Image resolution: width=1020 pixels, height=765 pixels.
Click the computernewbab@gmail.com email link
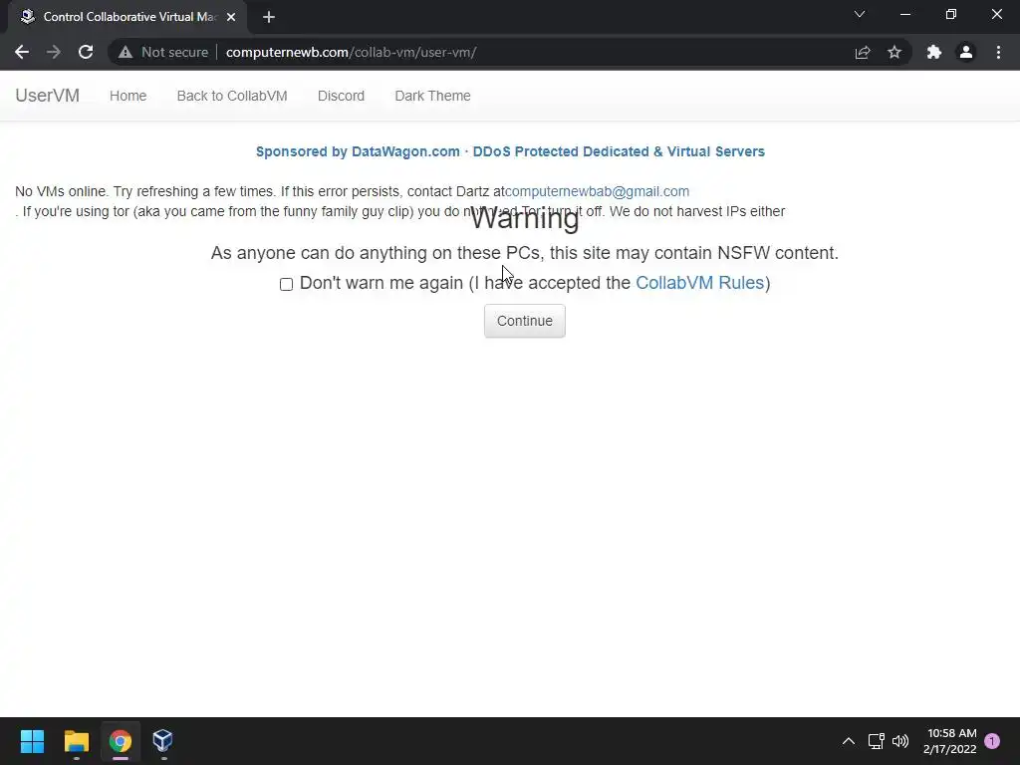(598, 191)
